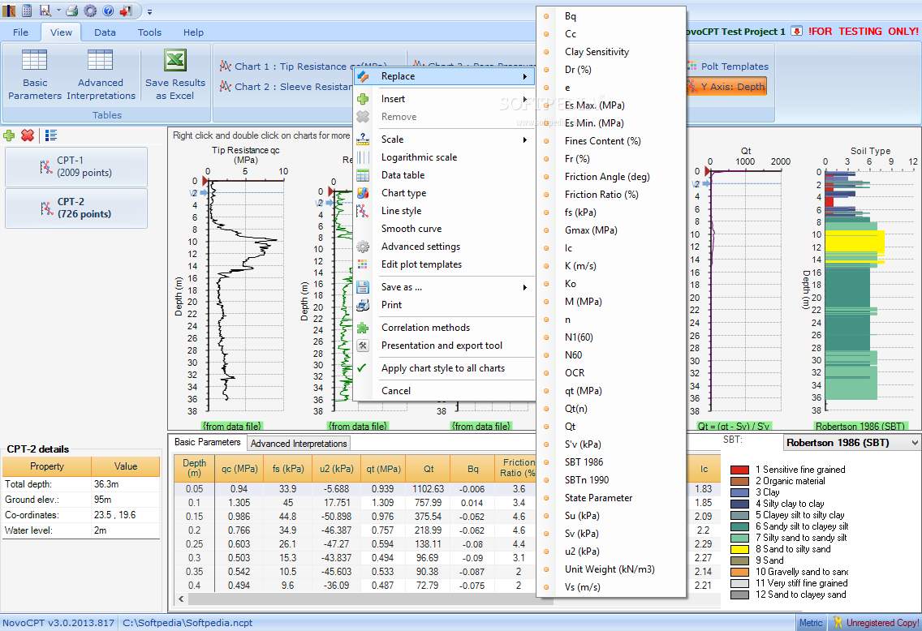The image size is (922, 631).
Task: Click Cancel in the context menu
Action: [x=444, y=391]
